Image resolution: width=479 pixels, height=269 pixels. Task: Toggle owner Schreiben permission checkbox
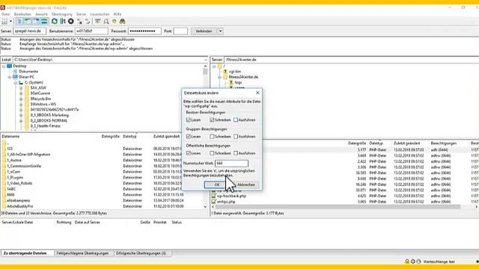tap(212, 120)
